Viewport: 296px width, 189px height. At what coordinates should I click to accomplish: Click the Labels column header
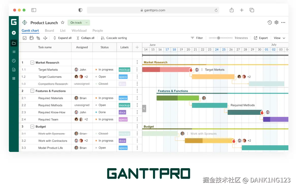tap(124, 48)
